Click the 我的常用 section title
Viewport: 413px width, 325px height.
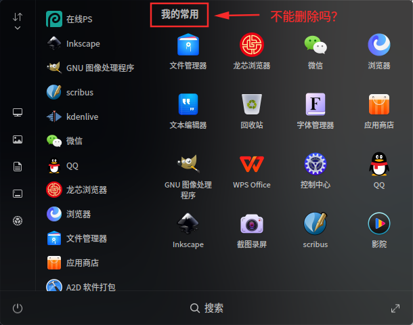179,14
